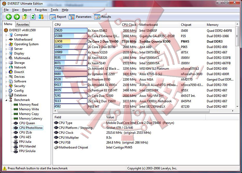This screenshot has height=173, width=242.
Task: Click the up-level folder arrow icon
Action: point(25,17)
